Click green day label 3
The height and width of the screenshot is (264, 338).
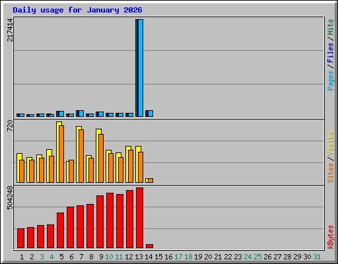point(42,257)
